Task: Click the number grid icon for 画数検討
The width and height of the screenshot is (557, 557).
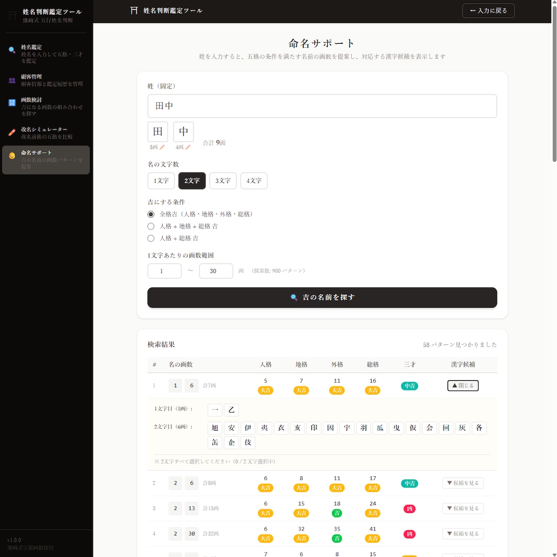Action: pyautogui.click(x=12, y=103)
